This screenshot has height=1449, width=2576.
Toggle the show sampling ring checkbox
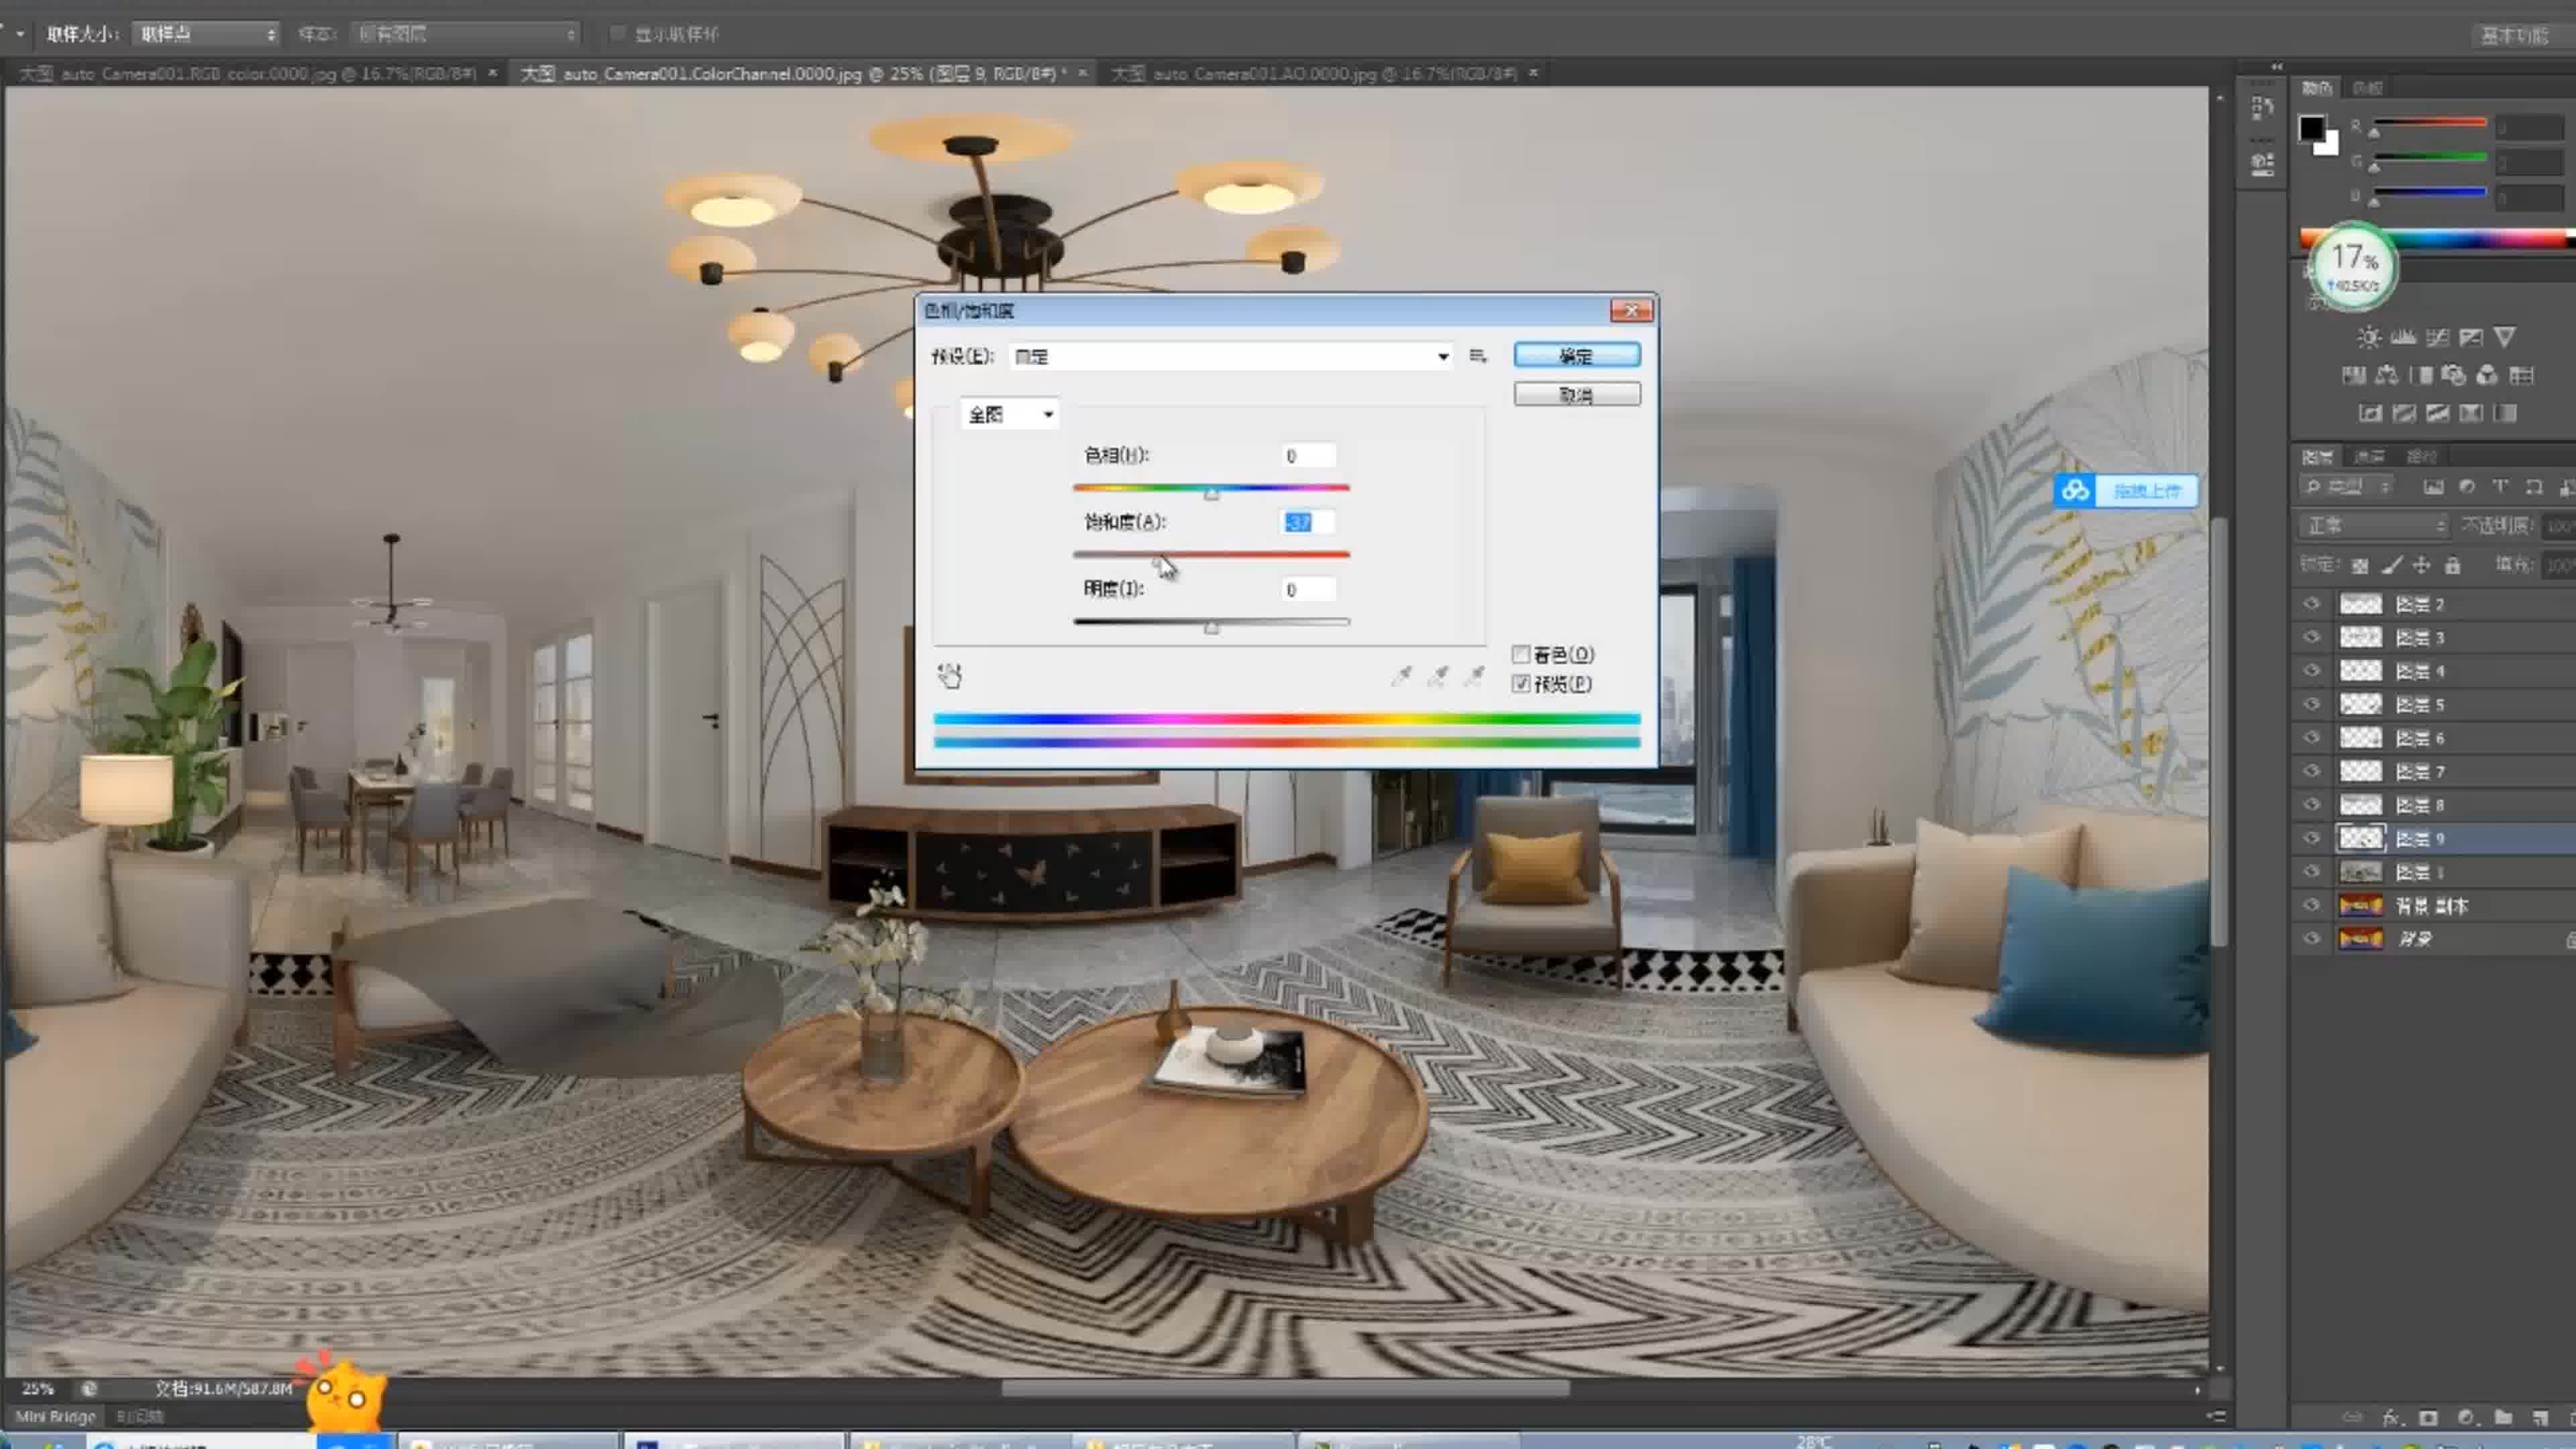pyautogui.click(x=617, y=33)
